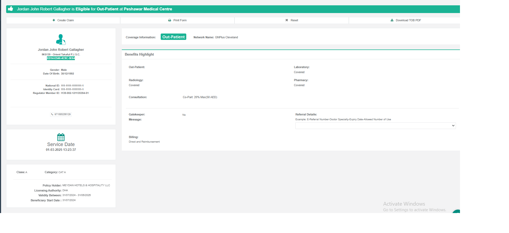Click the highlighted member ID ED14-E546-4C9C-5E64

click(61, 58)
